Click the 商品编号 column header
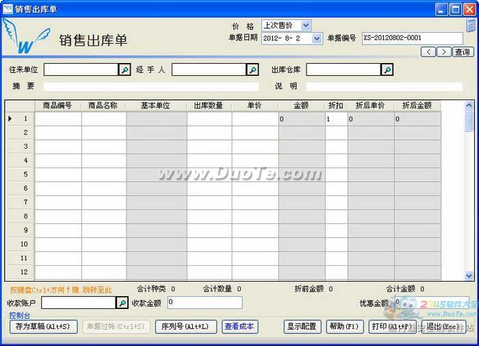This screenshot has width=479, height=346. (x=57, y=106)
